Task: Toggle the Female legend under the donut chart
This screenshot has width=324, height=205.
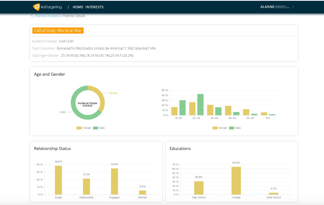Action: (x=84, y=128)
